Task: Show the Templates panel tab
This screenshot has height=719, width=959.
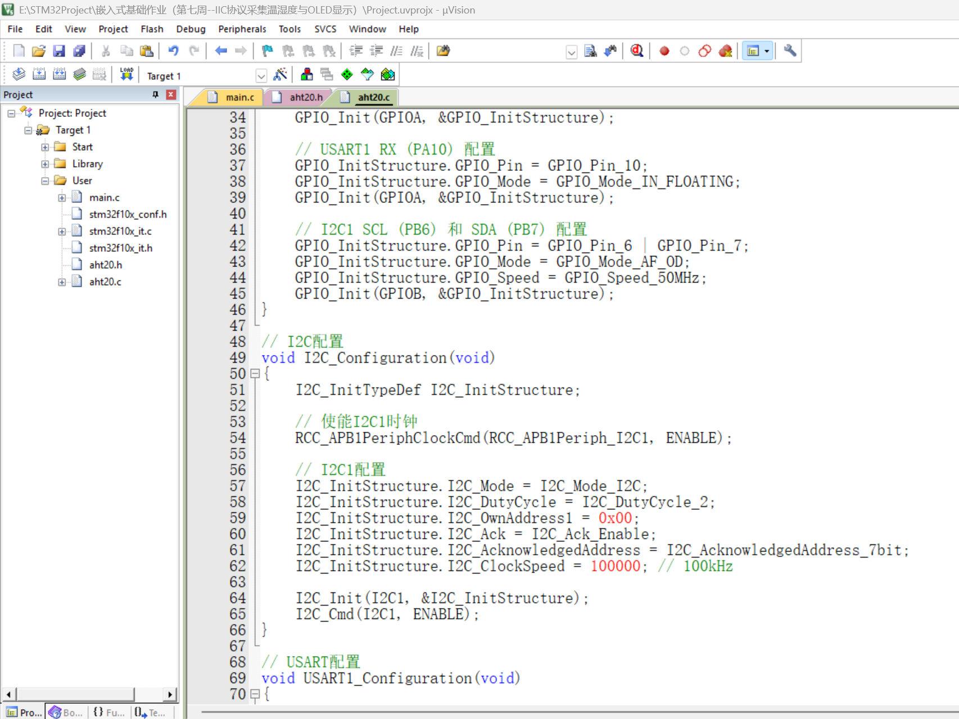Action: [150, 712]
